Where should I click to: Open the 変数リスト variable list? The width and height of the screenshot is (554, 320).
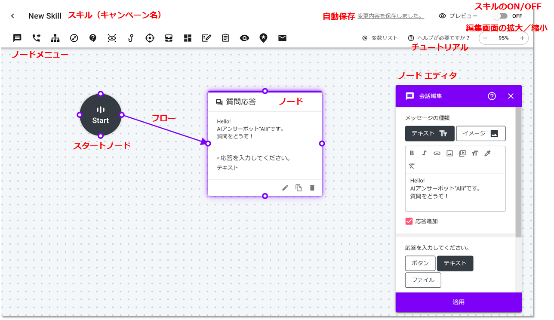click(380, 38)
